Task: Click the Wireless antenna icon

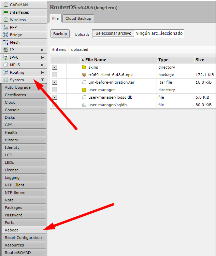Action: [6, 20]
